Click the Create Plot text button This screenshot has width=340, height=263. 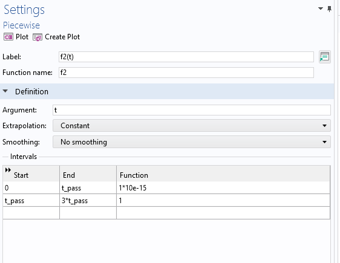[62, 37]
